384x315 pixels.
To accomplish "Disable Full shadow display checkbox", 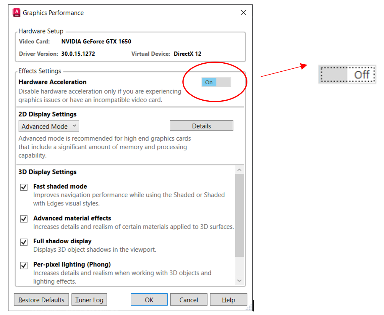I will coord(24,242).
